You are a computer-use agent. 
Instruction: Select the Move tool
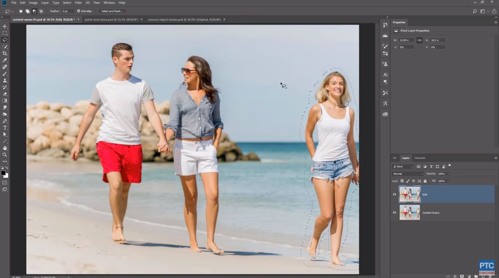(x=5, y=26)
